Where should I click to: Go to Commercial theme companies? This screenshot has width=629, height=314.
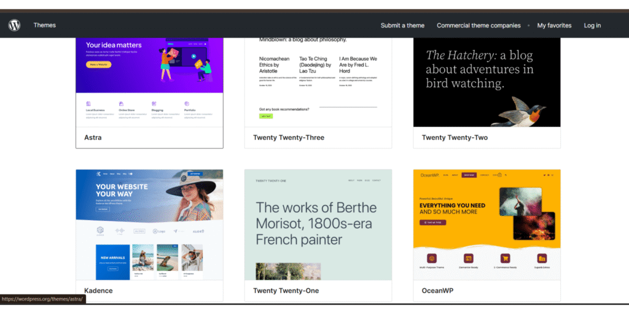coord(479,26)
